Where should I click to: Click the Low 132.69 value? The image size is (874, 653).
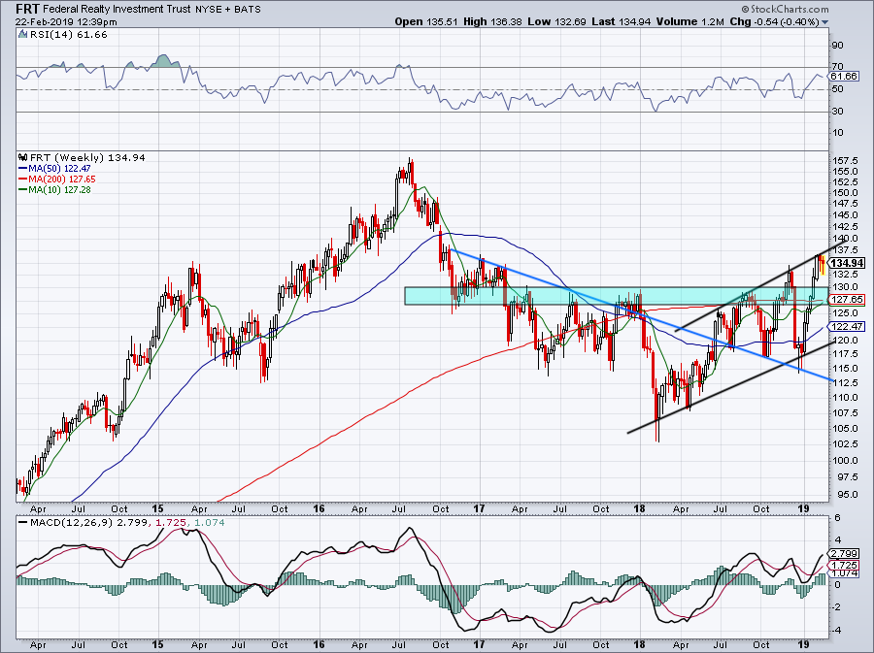pos(556,21)
